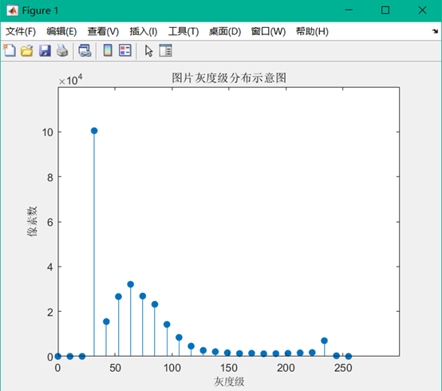Open the 文件(F) menu
442x391 pixels.
[21, 31]
